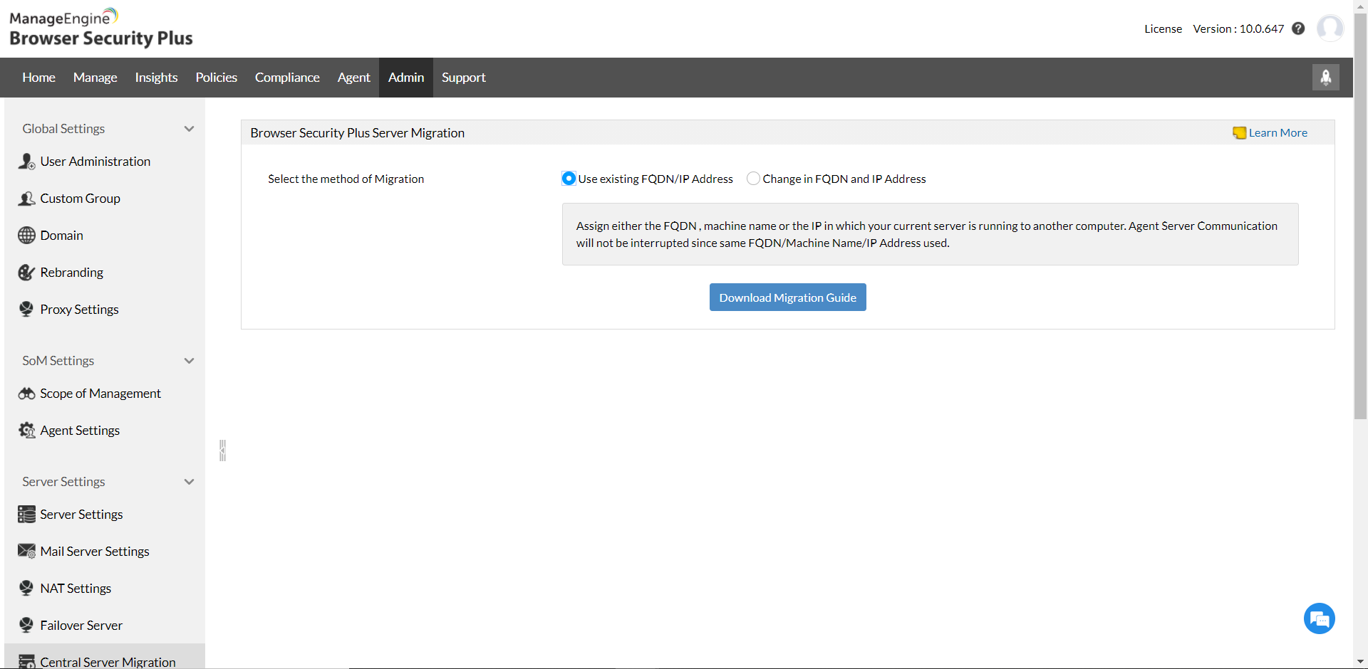Switch to the Policies tab
The image size is (1368, 669).
click(x=217, y=78)
